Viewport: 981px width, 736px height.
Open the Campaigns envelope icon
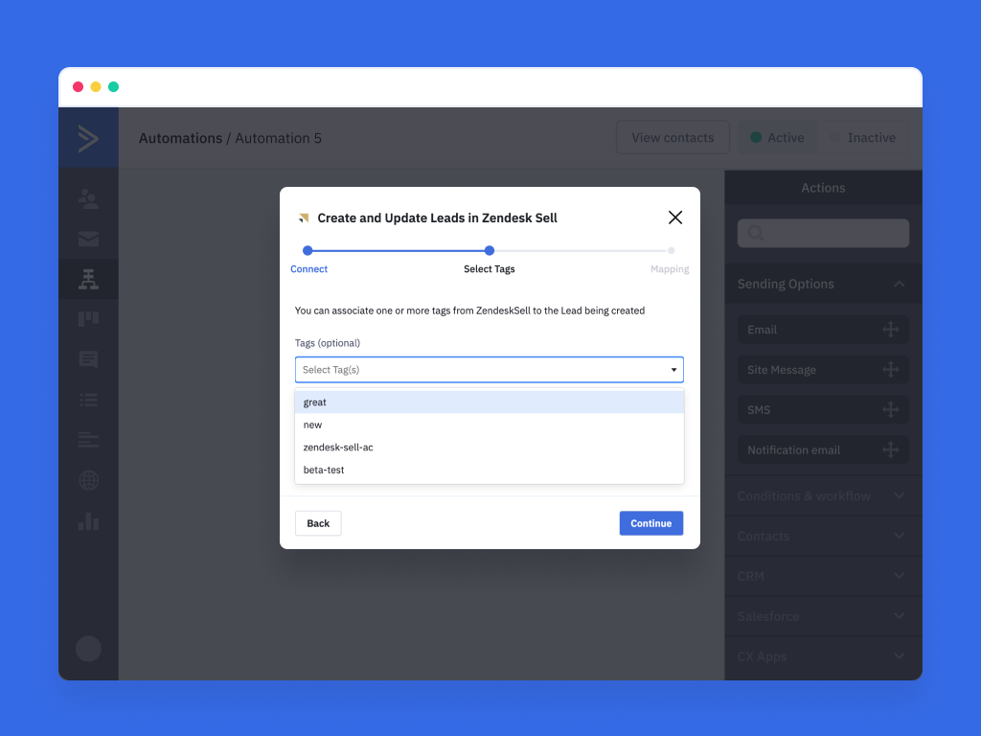coord(88,240)
